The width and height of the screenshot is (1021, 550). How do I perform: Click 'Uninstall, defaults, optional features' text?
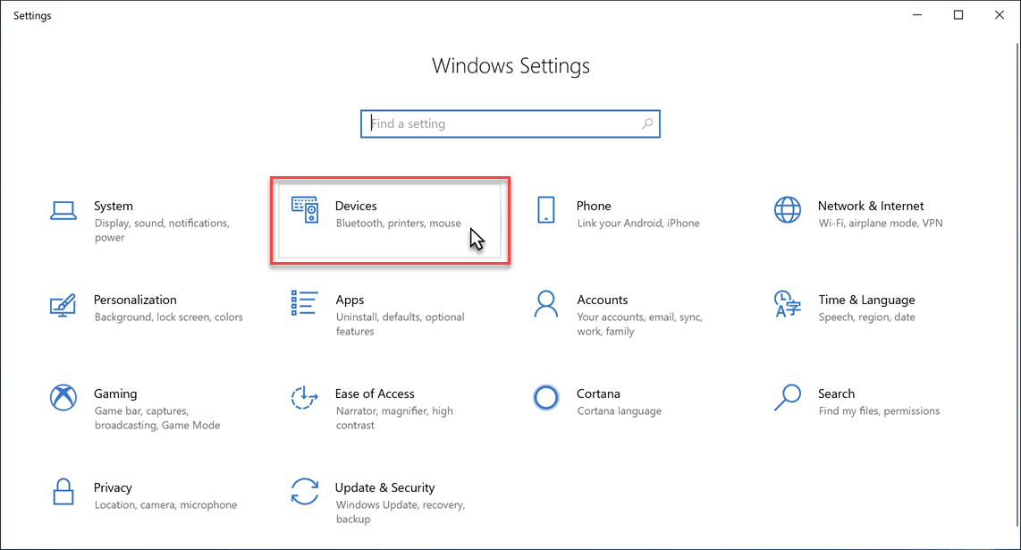pos(400,324)
